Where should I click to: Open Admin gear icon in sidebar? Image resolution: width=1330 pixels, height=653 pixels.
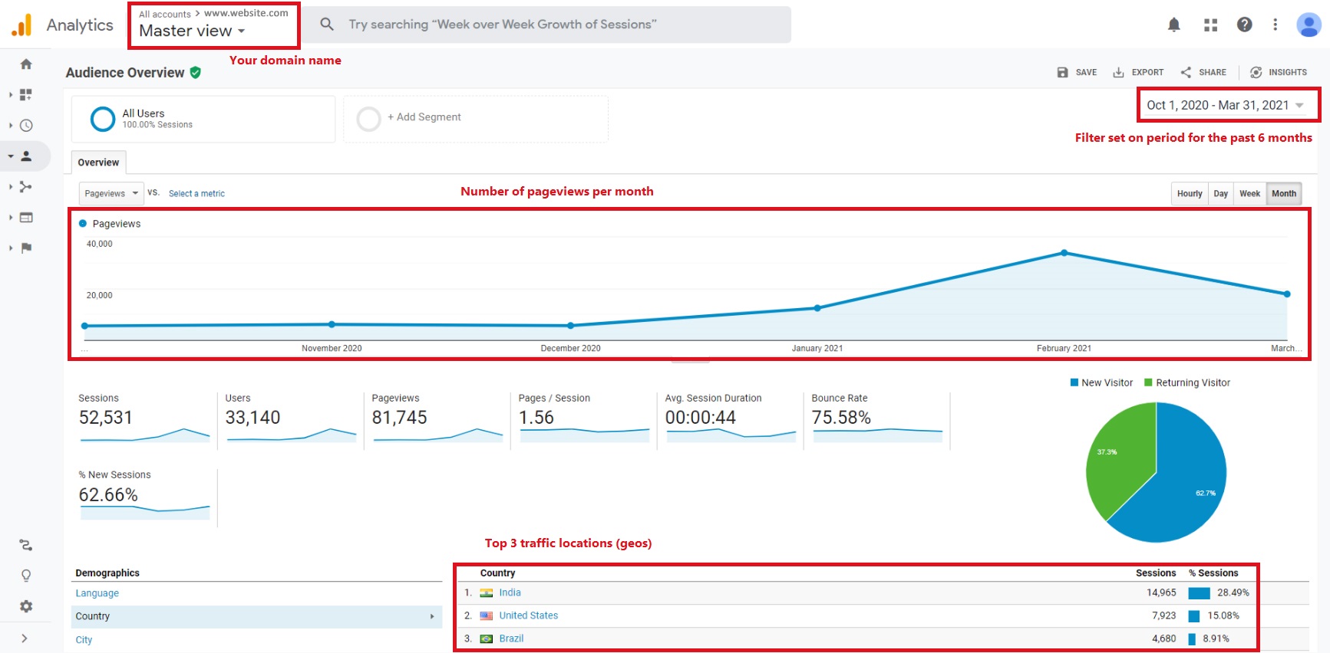pos(26,606)
